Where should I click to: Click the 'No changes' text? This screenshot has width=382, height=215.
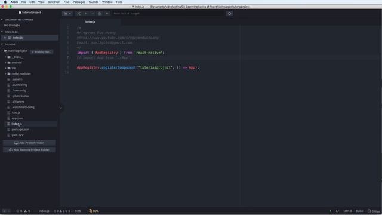(12, 25)
